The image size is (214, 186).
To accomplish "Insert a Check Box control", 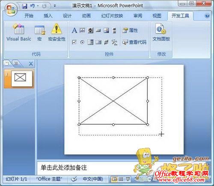I will pyautogui.click(x=74, y=42).
